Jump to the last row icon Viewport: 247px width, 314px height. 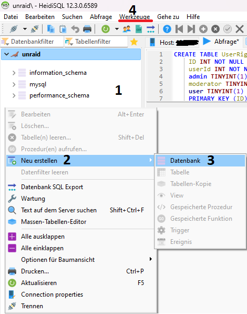tap(191, 29)
